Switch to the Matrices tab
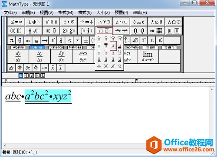This screenshot has height=157, width=217. [75, 47]
